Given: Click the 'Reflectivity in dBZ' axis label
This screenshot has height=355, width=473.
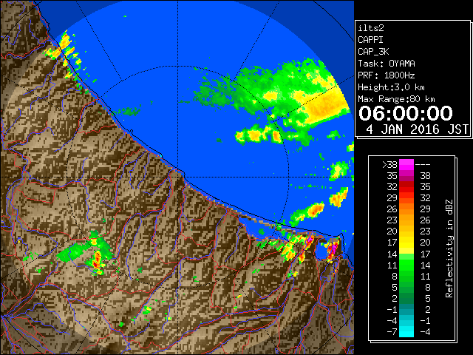Looking at the screenshot, I should tap(449, 248).
